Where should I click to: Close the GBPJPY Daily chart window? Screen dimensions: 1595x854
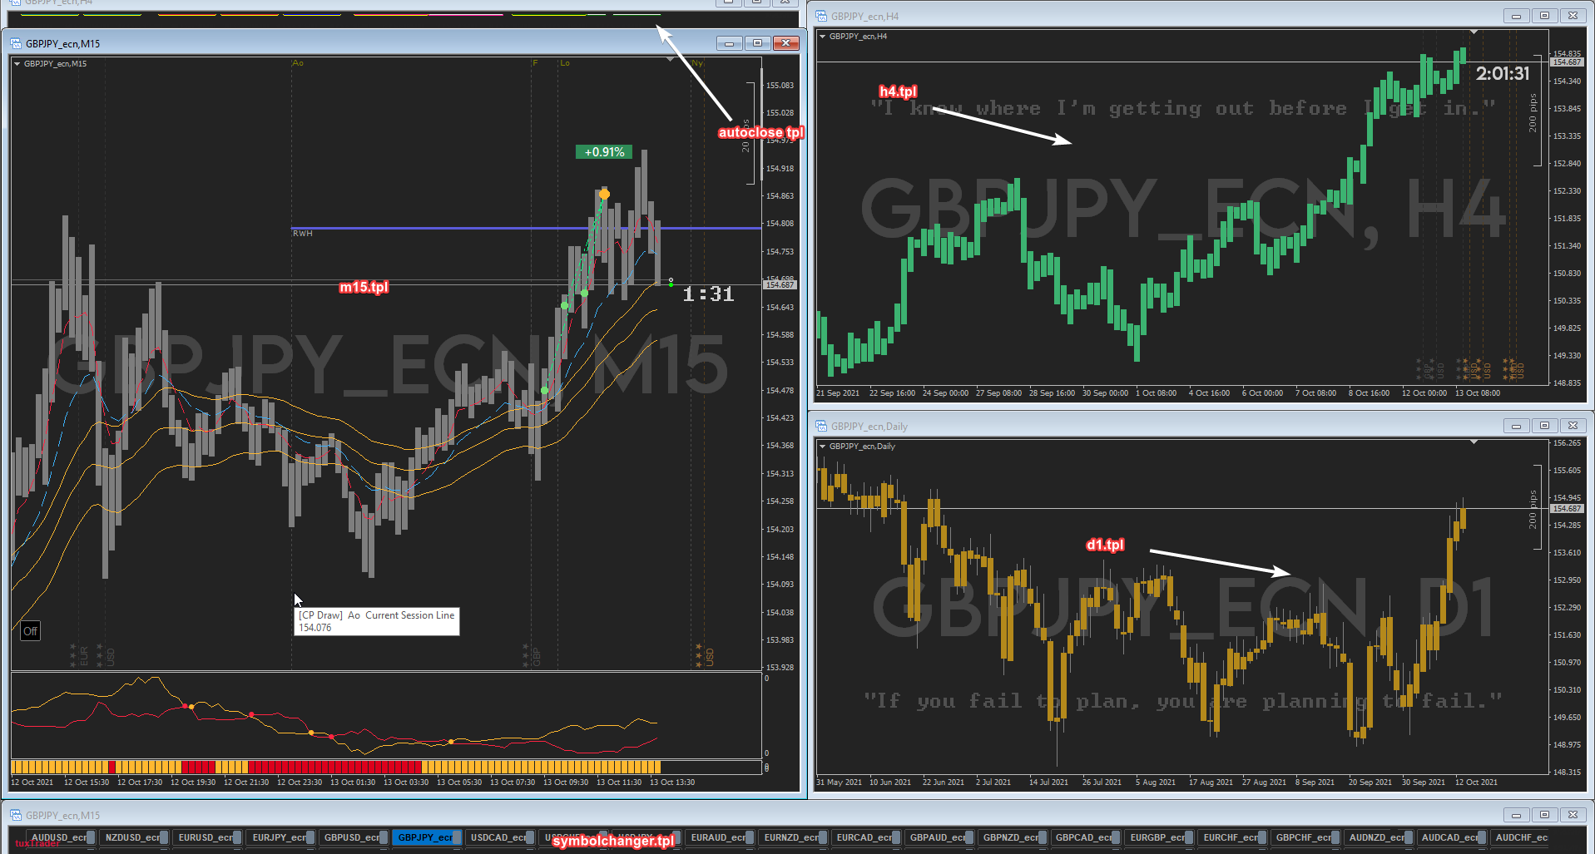click(x=1573, y=426)
